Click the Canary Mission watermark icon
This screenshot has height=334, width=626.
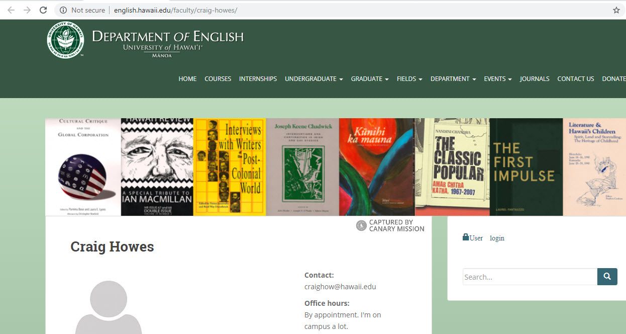click(361, 225)
